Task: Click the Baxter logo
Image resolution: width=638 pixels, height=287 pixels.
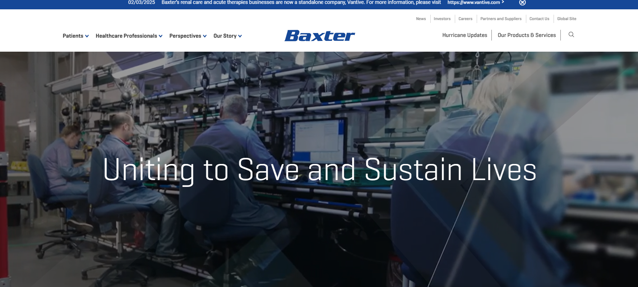Action: click(319, 36)
